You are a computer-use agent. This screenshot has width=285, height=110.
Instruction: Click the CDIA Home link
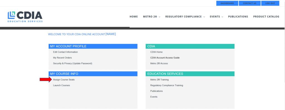click(156, 52)
